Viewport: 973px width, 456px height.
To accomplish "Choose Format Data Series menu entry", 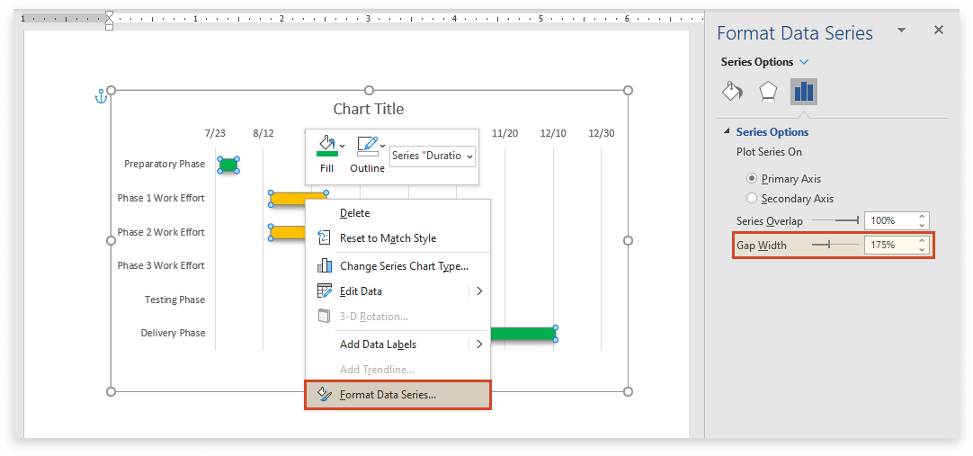I will [397, 395].
